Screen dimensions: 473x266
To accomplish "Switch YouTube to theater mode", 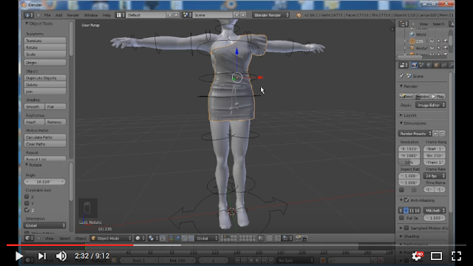I will tap(436, 256).
